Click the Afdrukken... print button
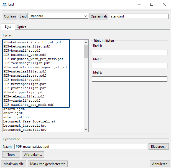 tap(33, 155)
